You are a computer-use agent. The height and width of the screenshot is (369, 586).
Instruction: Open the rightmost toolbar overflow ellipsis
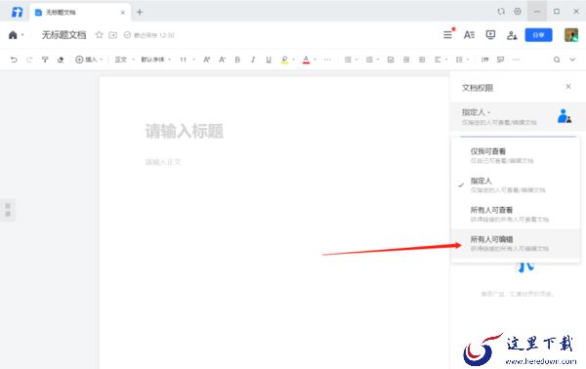(516, 60)
